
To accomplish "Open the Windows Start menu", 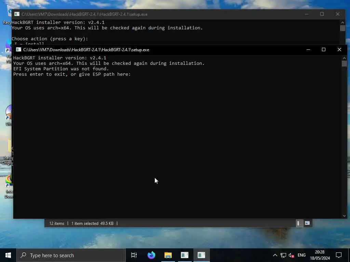I will (8, 255).
